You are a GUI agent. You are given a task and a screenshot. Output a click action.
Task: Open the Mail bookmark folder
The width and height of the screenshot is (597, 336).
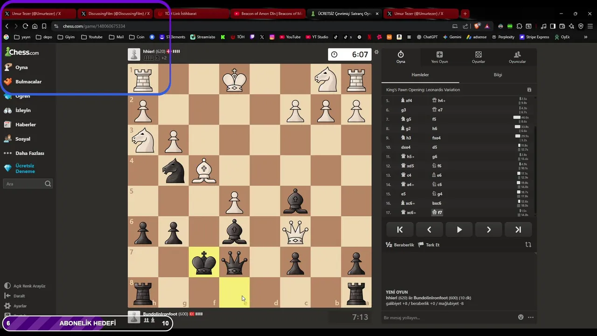pos(116,37)
